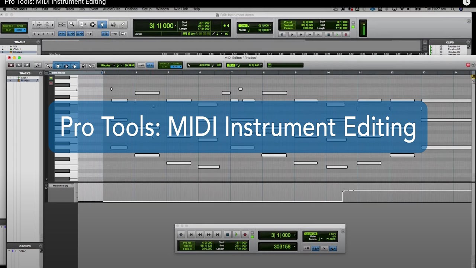Image resolution: width=476 pixels, height=268 pixels.
Task: Select the Selector tool in MIDI Editor
Action: tap(66, 66)
